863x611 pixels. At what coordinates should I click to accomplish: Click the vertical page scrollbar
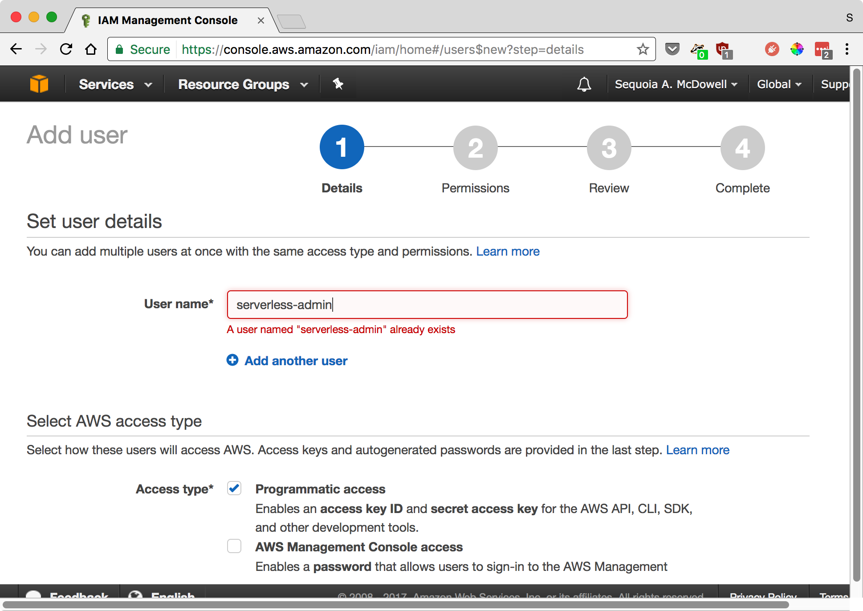pos(856,325)
